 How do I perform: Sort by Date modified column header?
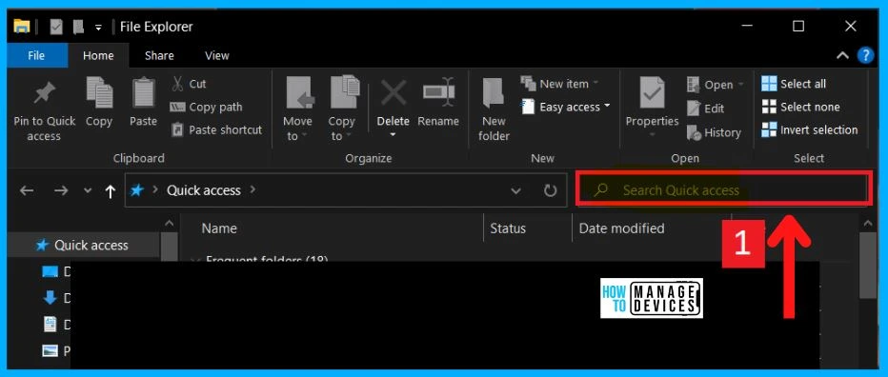coord(621,228)
